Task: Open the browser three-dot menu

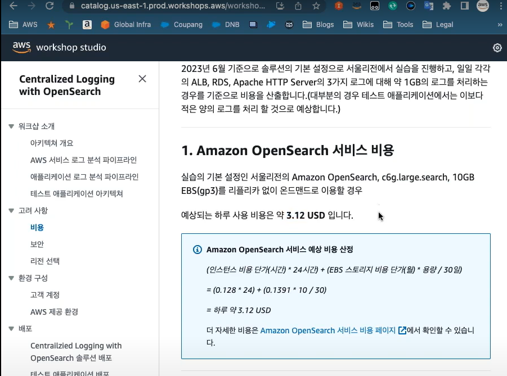Action: click(x=501, y=6)
